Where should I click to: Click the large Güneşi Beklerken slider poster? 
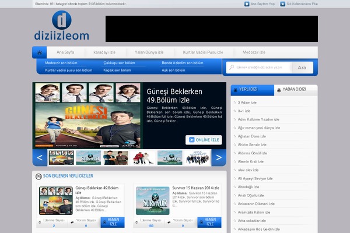coord(87,115)
